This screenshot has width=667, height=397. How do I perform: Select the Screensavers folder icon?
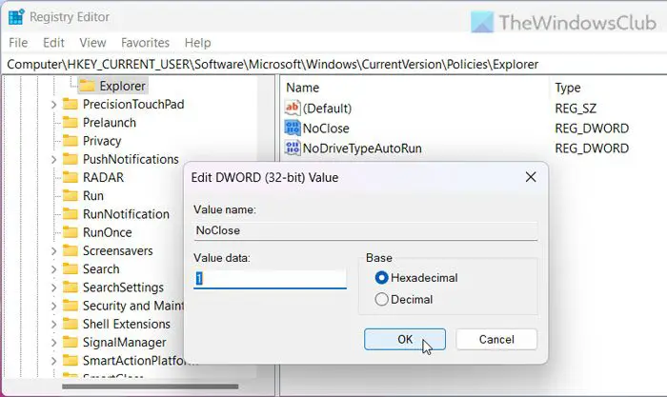(x=71, y=250)
